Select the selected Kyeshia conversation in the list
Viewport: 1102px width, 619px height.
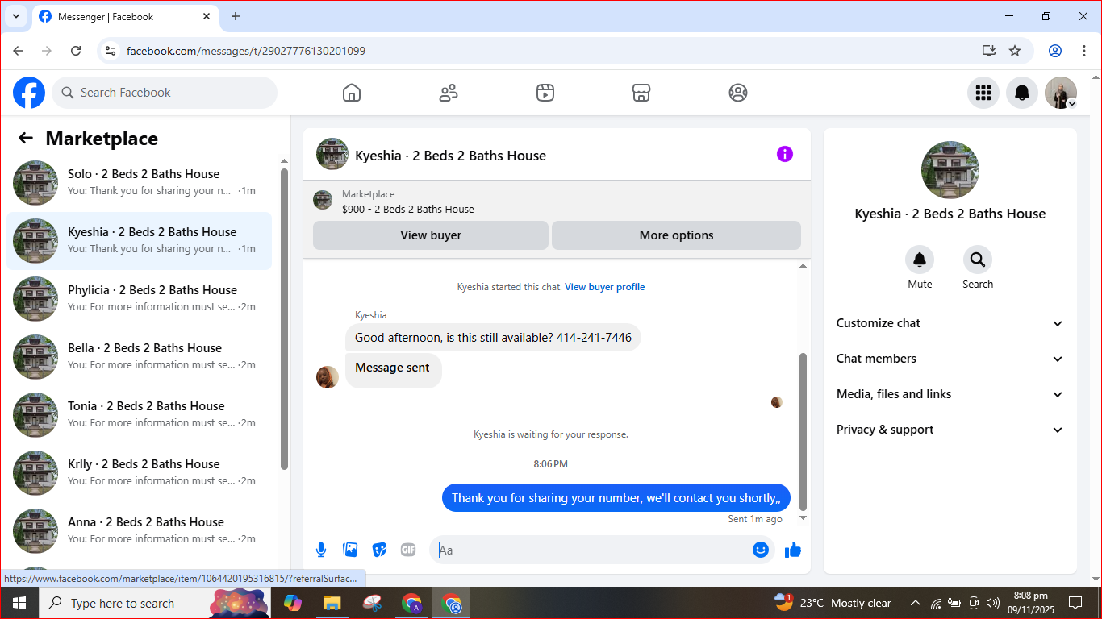tap(139, 241)
